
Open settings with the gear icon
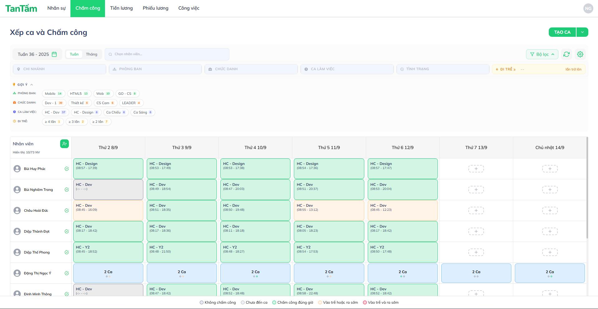pos(580,54)
